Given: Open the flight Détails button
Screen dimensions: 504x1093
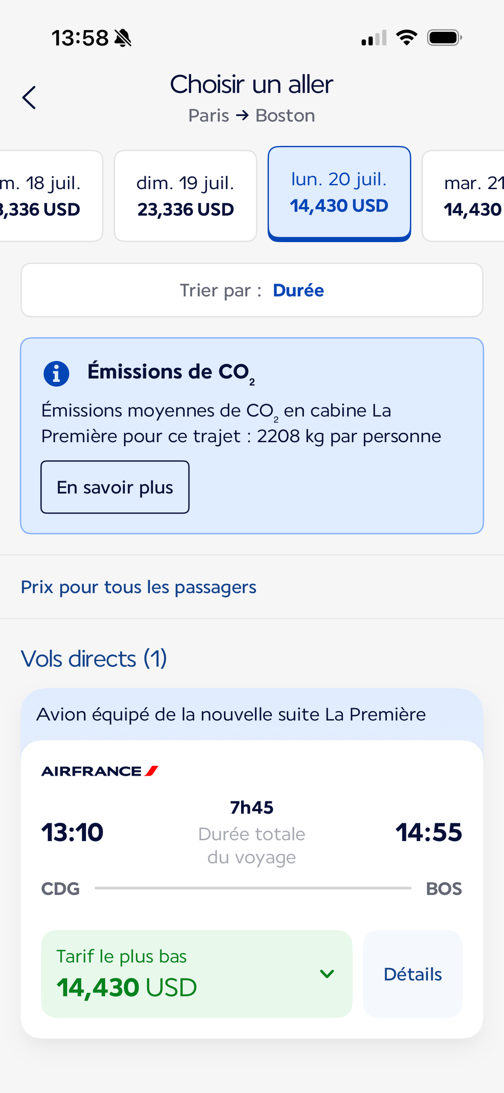Looking at the screenshot, I should point(413,974).
